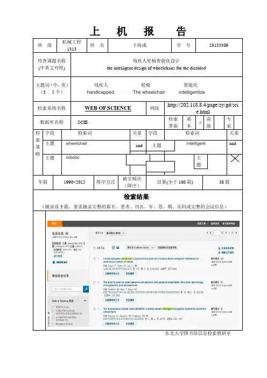Click the keyword 'handicapped' text

point(101,92)
